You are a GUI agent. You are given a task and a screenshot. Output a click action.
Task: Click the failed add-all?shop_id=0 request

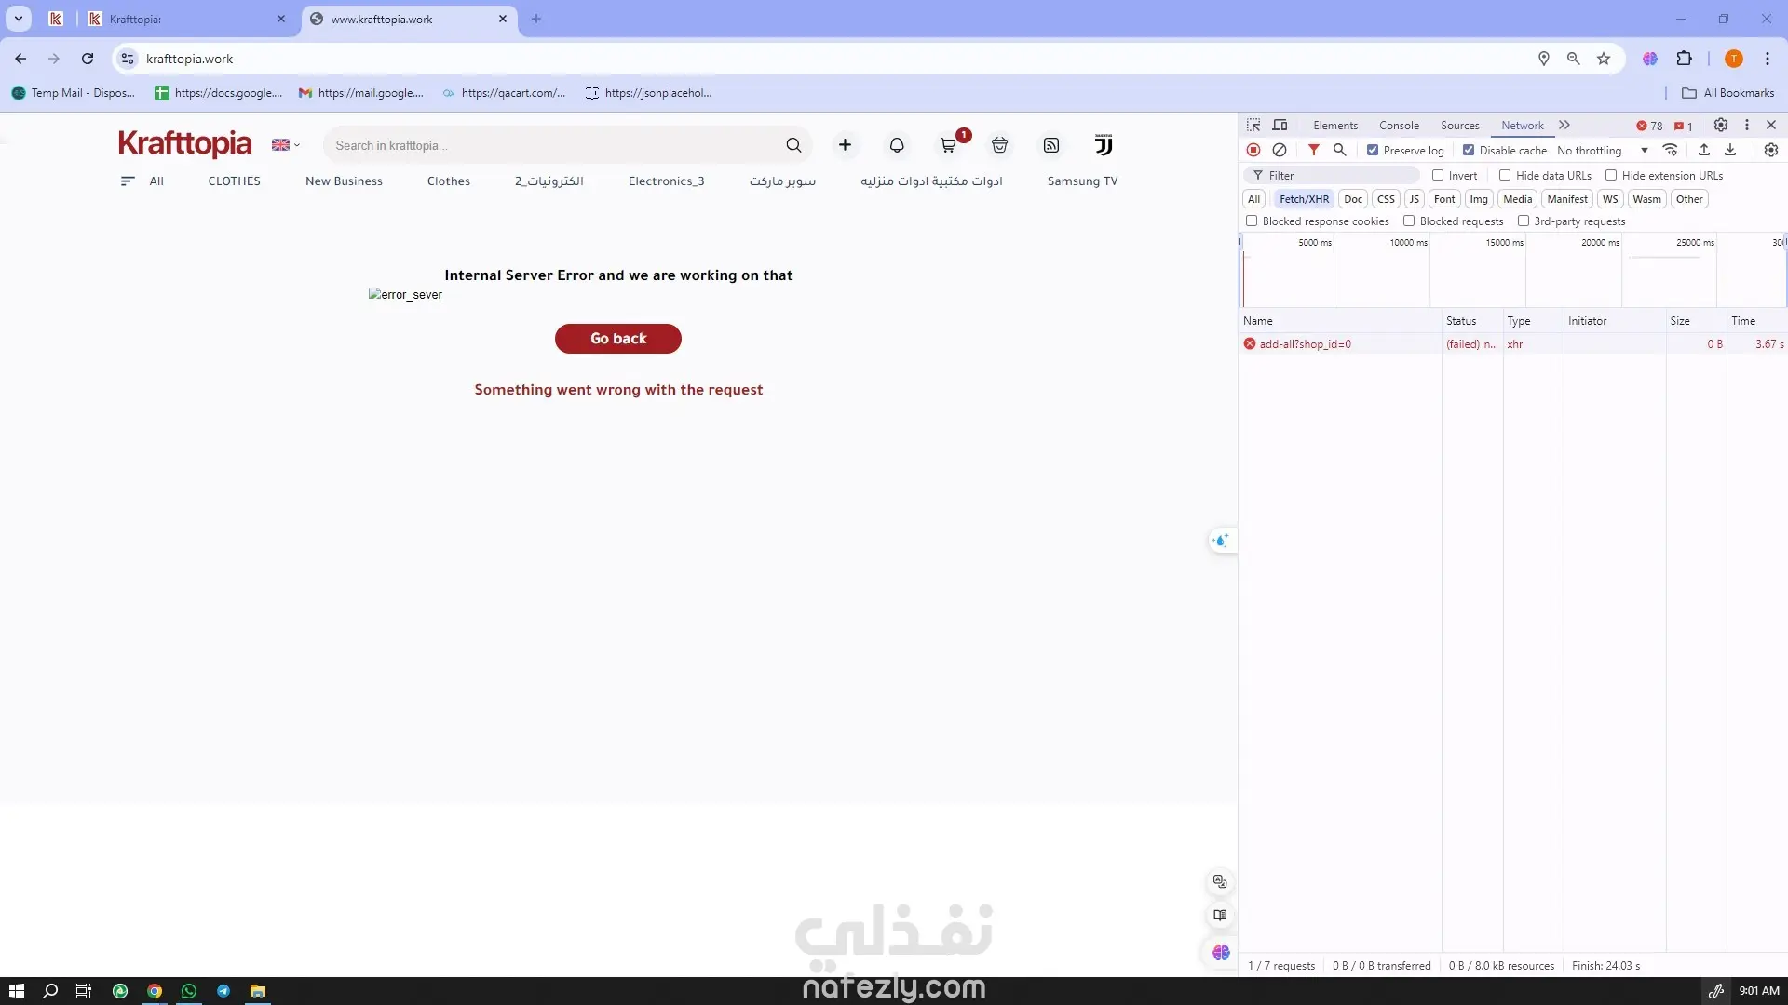pyautogui.click(x=1305, y=344)
